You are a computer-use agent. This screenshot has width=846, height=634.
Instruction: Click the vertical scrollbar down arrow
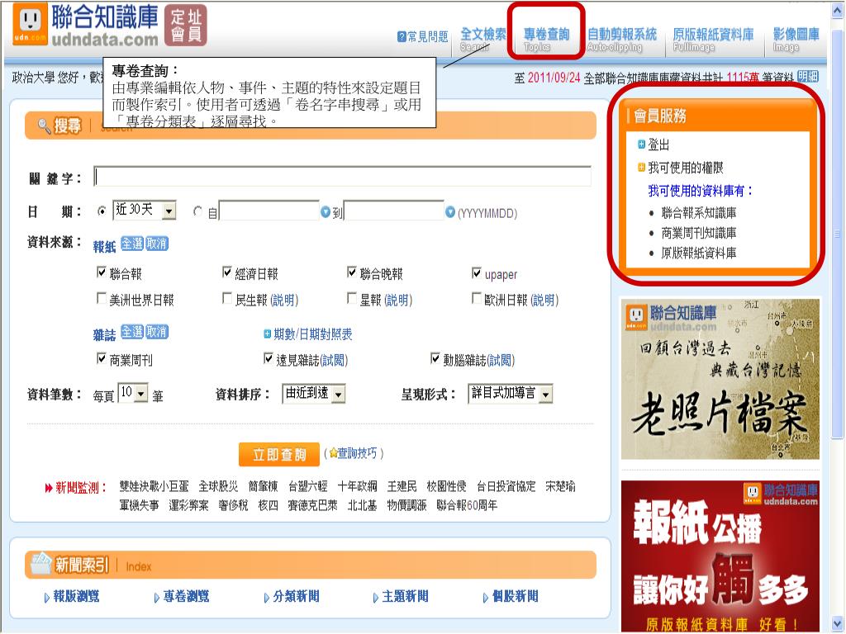(838, 622)
